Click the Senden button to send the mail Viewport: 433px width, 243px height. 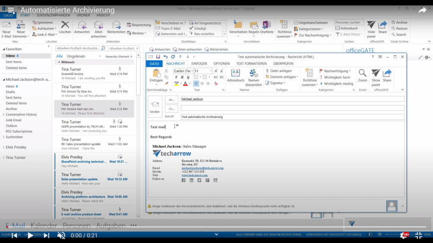(155, 106)
